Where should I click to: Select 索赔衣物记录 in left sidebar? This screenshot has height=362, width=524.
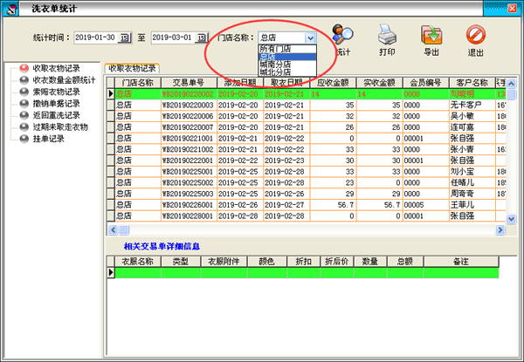[55, 91]
